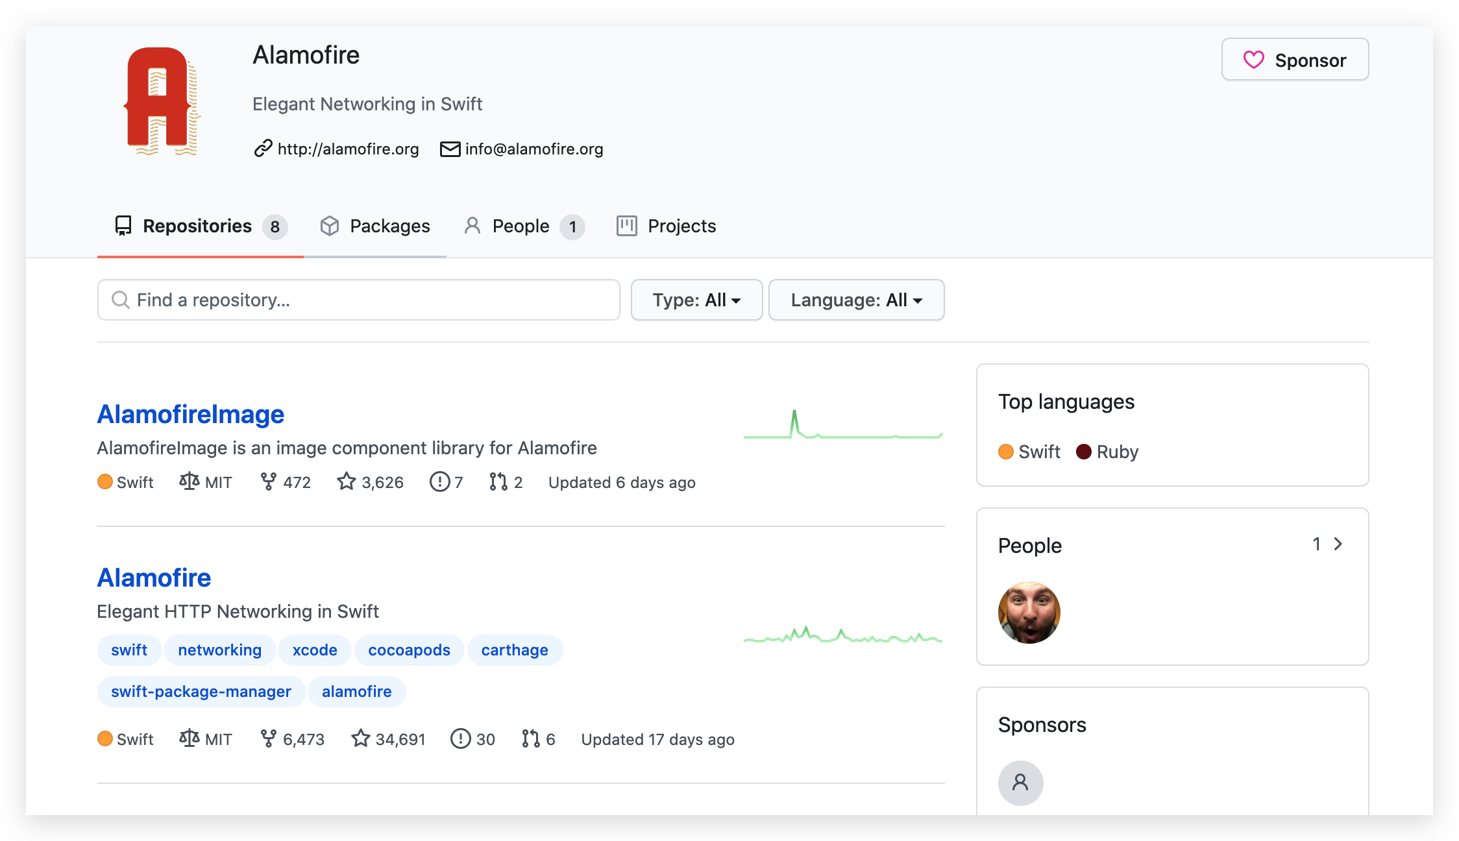The width and height of the screenshot is (1459, 841).
Task: Click the http://alamofire.org website link
Action: pos(348,149)
